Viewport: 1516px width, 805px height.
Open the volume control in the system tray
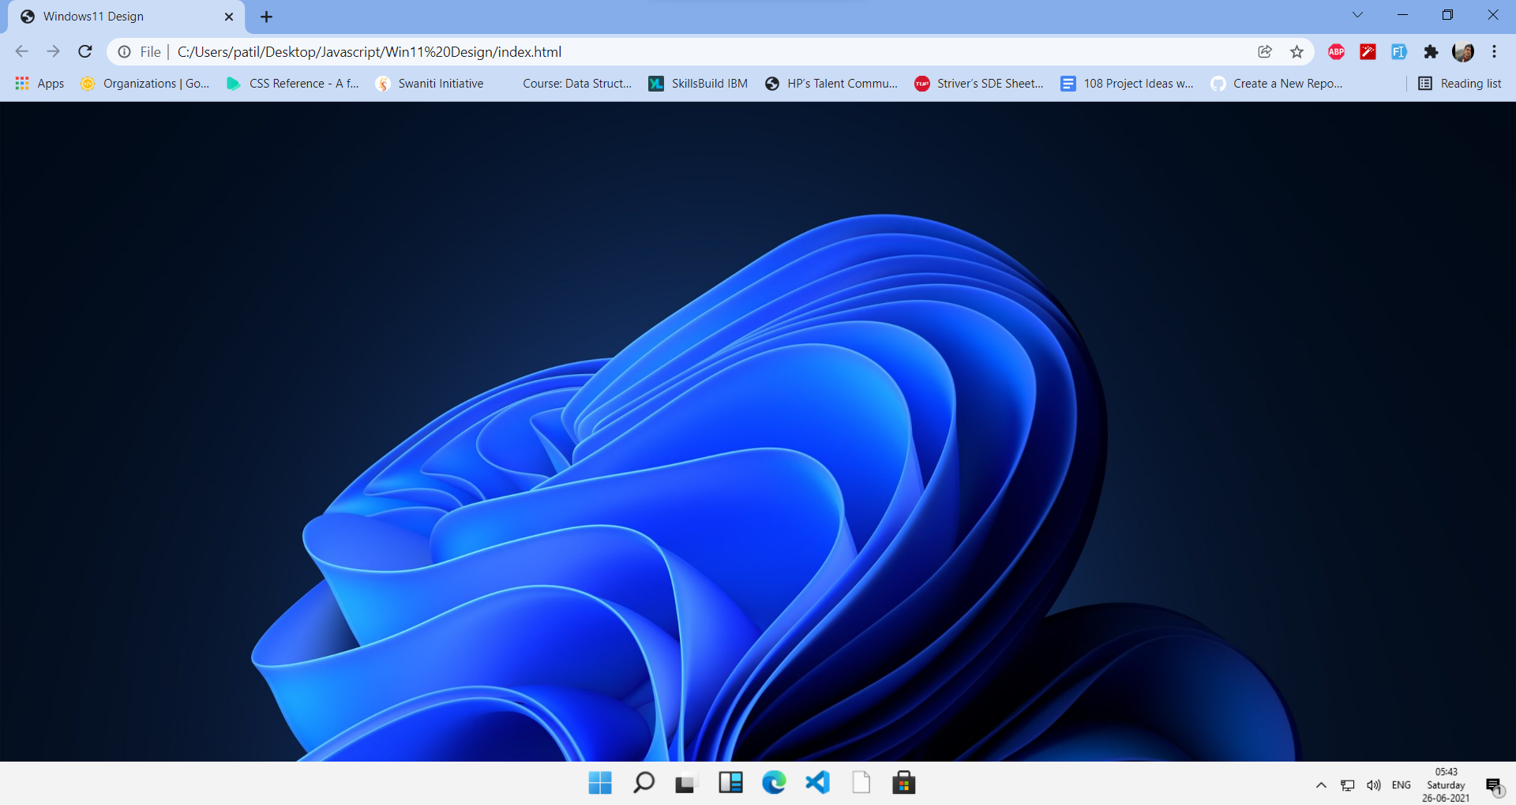tap(1373, 784)
